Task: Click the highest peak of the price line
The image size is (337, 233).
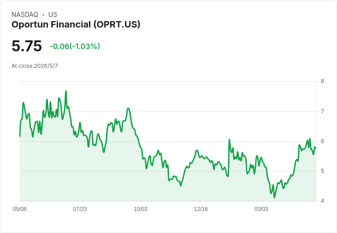Action: [66, 91]
